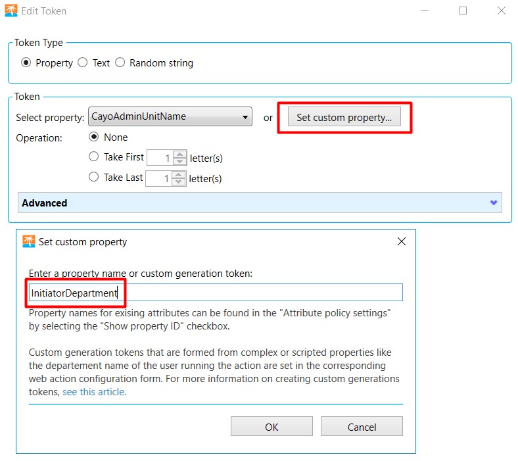The height and width of the screenshot is (461, 518).
Task: Increase the Take Last letter count
Action: 178,175
